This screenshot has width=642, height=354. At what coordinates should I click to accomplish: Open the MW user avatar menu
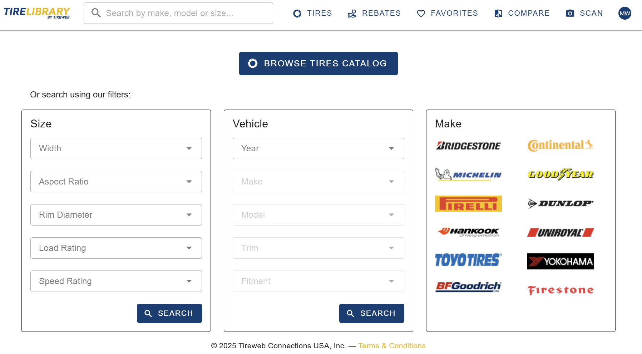(x=625, y=13)
